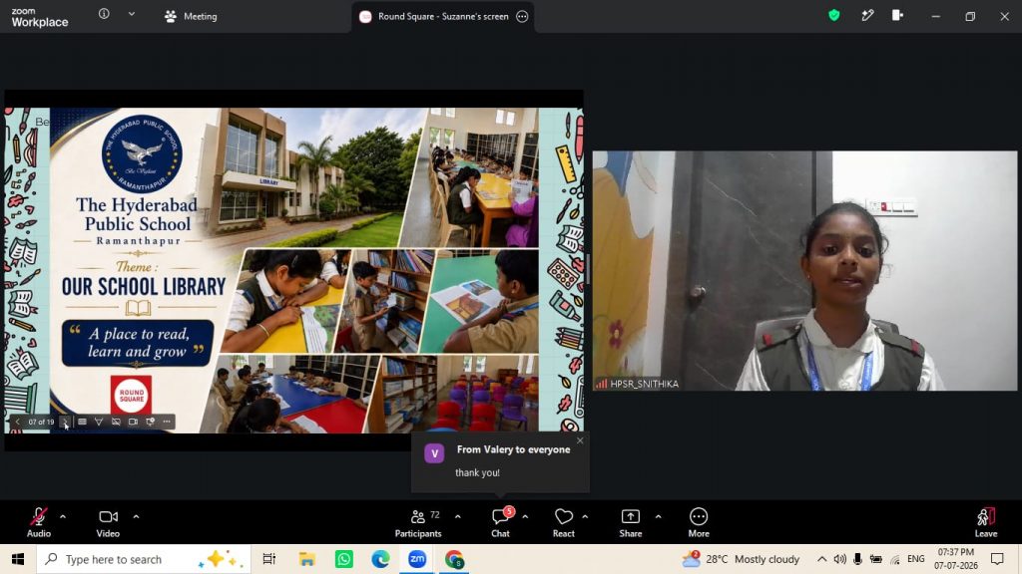1022x574 pixels.
Task: Open the volume control in tray
Action: (840, 559)
